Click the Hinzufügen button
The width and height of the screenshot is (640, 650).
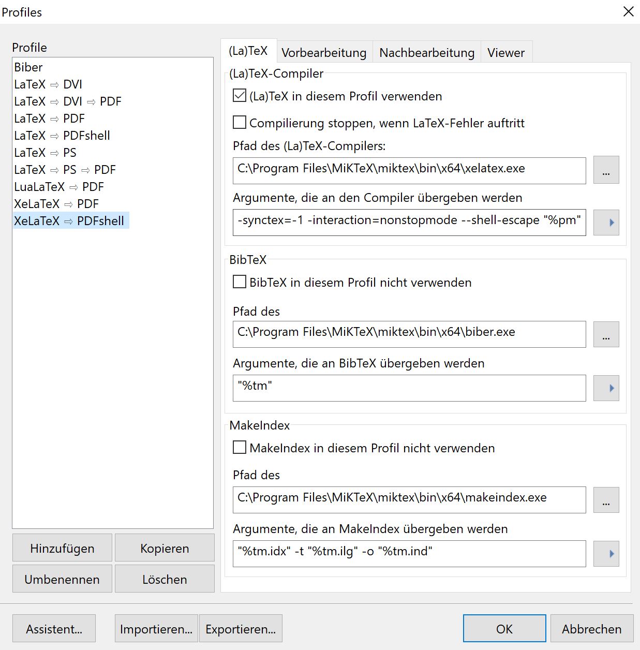pos(62,548)
